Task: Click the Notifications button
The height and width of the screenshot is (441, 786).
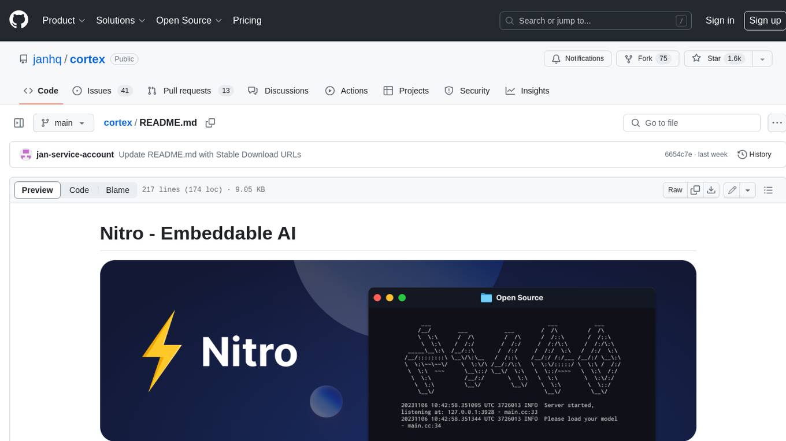Action: [x=578, y=58]
